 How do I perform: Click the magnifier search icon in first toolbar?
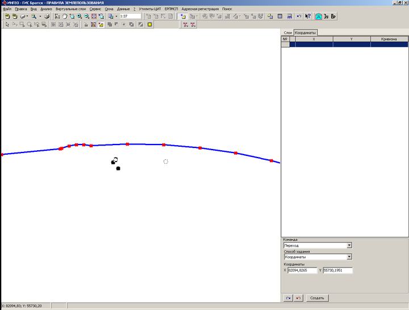34,16
